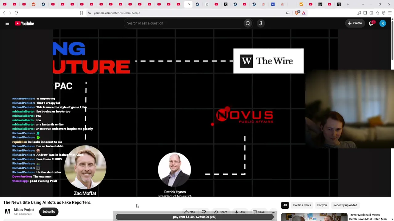This screenshot has height=221, width=394.
Task: Subscribe to Midas Project channel
Action: tap(49, 211)
